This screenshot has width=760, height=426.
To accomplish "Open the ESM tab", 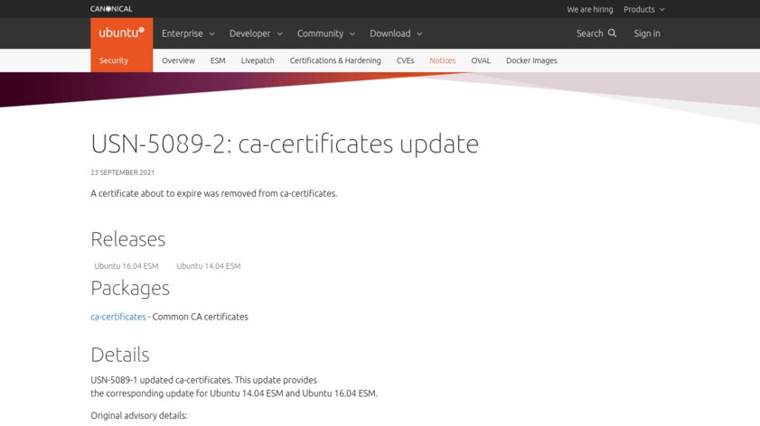I will [x=218, y=60].
